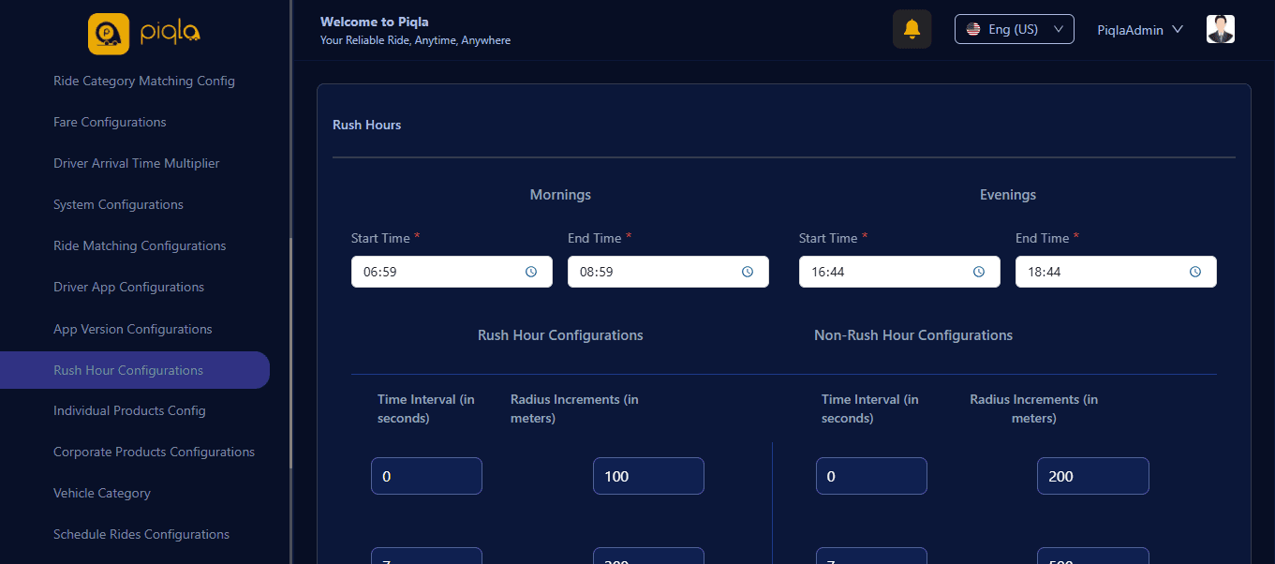Open Ride Category Matching Config
This screenshot has width=1275, height=564.
(144, 81)
